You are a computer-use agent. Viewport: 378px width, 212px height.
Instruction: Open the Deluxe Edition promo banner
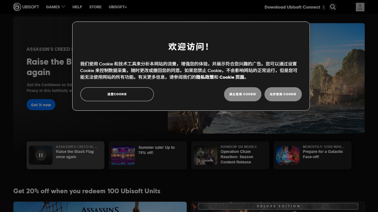point(278,207)
